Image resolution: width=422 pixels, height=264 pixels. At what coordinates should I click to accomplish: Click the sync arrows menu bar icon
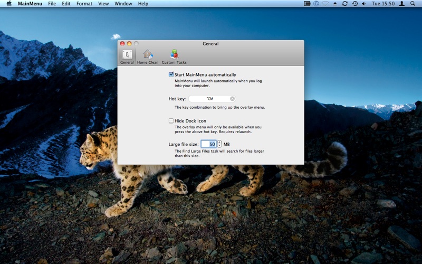click(x=345, y=4)
